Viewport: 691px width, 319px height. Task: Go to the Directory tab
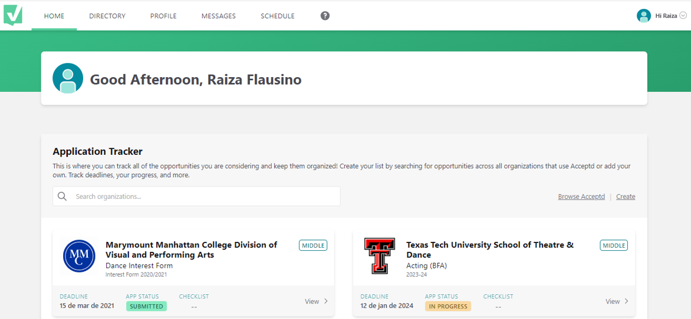(x=107, y=16)
